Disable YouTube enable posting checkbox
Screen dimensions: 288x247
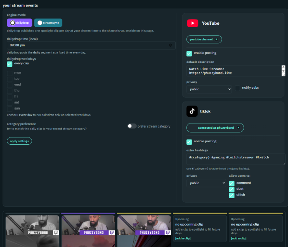tap(189, 54)
